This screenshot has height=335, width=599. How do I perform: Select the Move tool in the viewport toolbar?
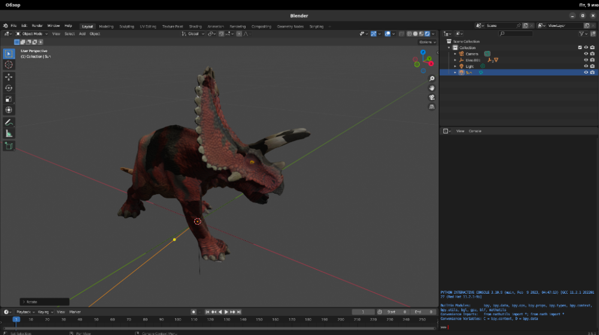click(x=9, y=77)
